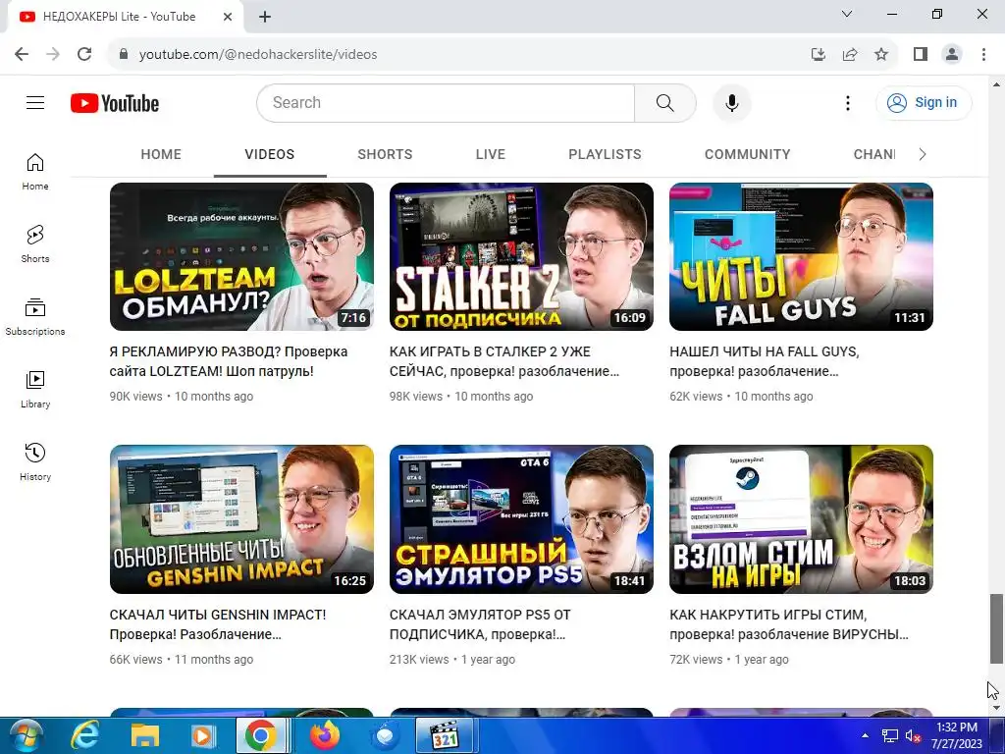Open Subscriptions in the sidebar

click(x=35, y=317)
